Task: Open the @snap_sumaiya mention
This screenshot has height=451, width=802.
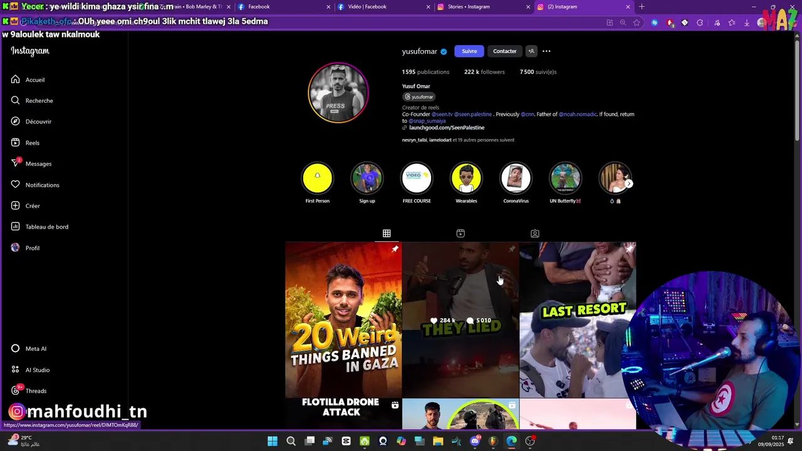Action: [427, 121]
